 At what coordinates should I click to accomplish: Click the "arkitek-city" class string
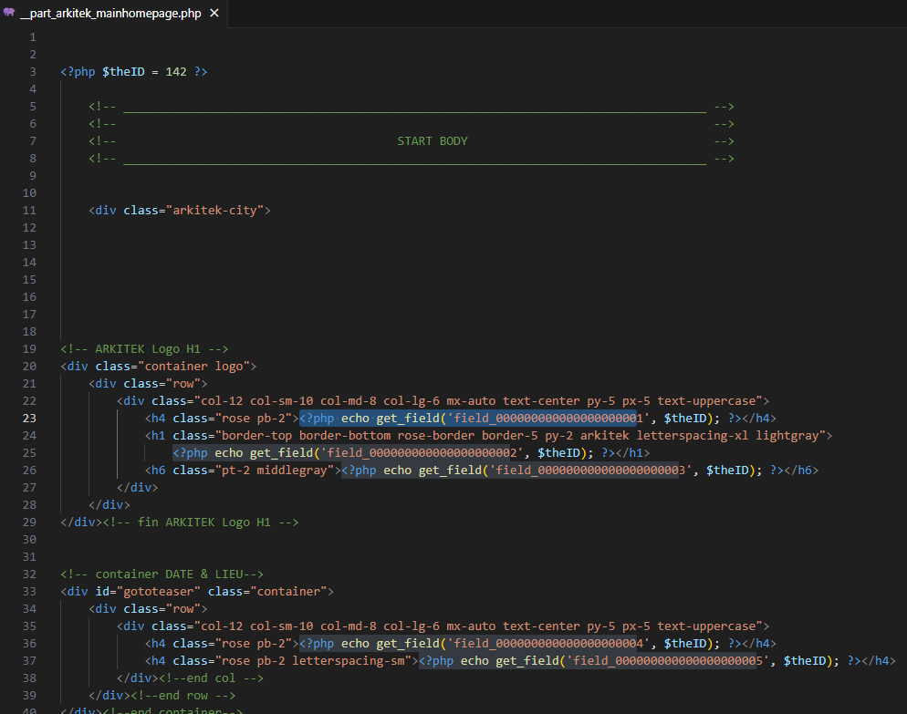214,211
